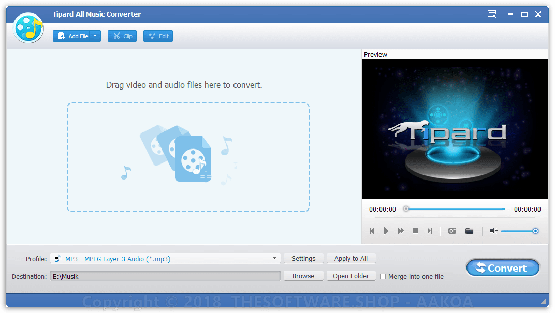Skip to the previous track
The image size is (555, 313).
tap(371, 231)
